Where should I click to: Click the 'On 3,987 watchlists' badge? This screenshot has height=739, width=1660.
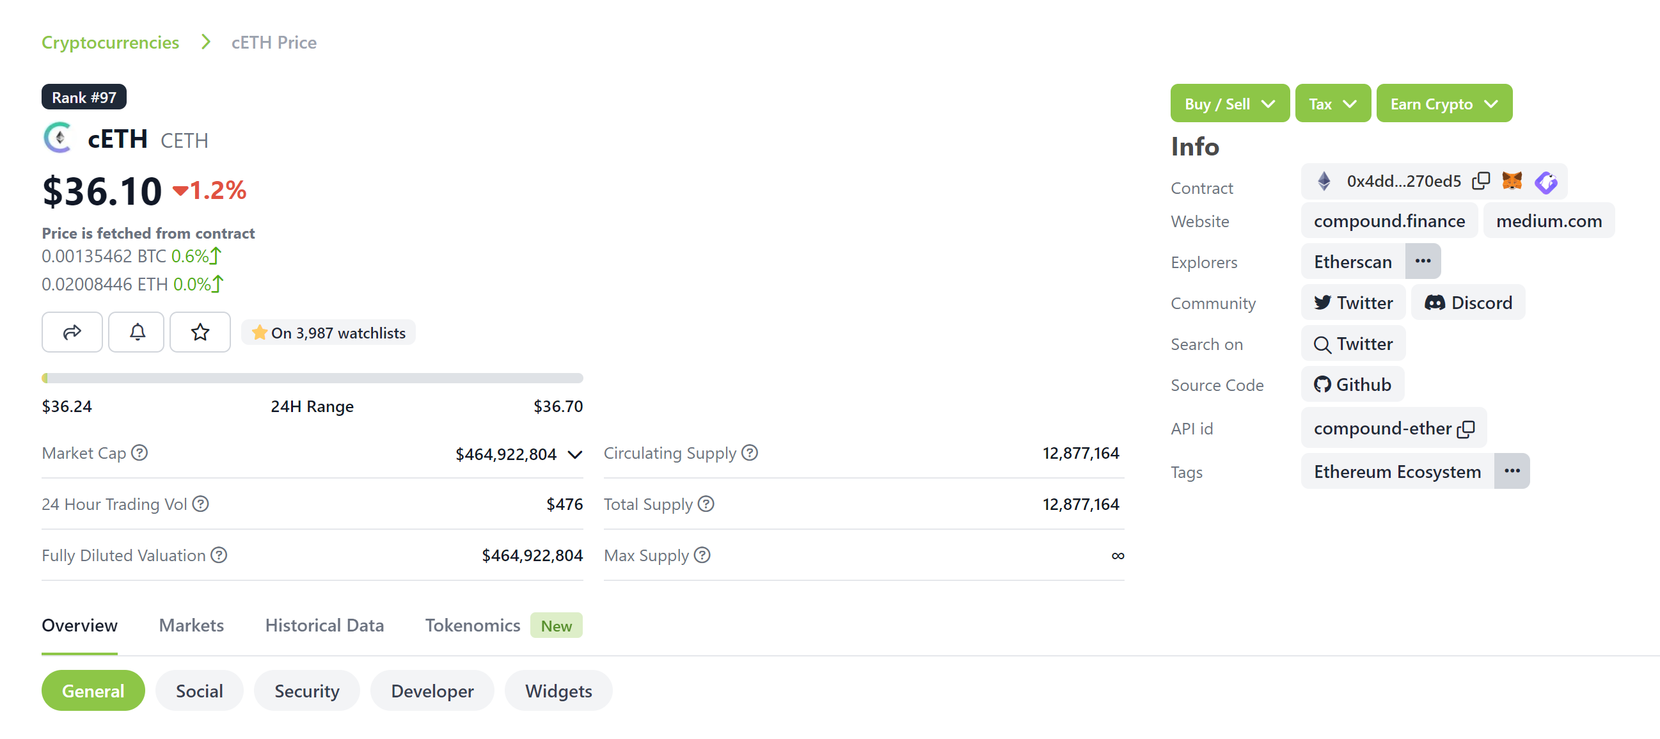(x=329, y=333)
